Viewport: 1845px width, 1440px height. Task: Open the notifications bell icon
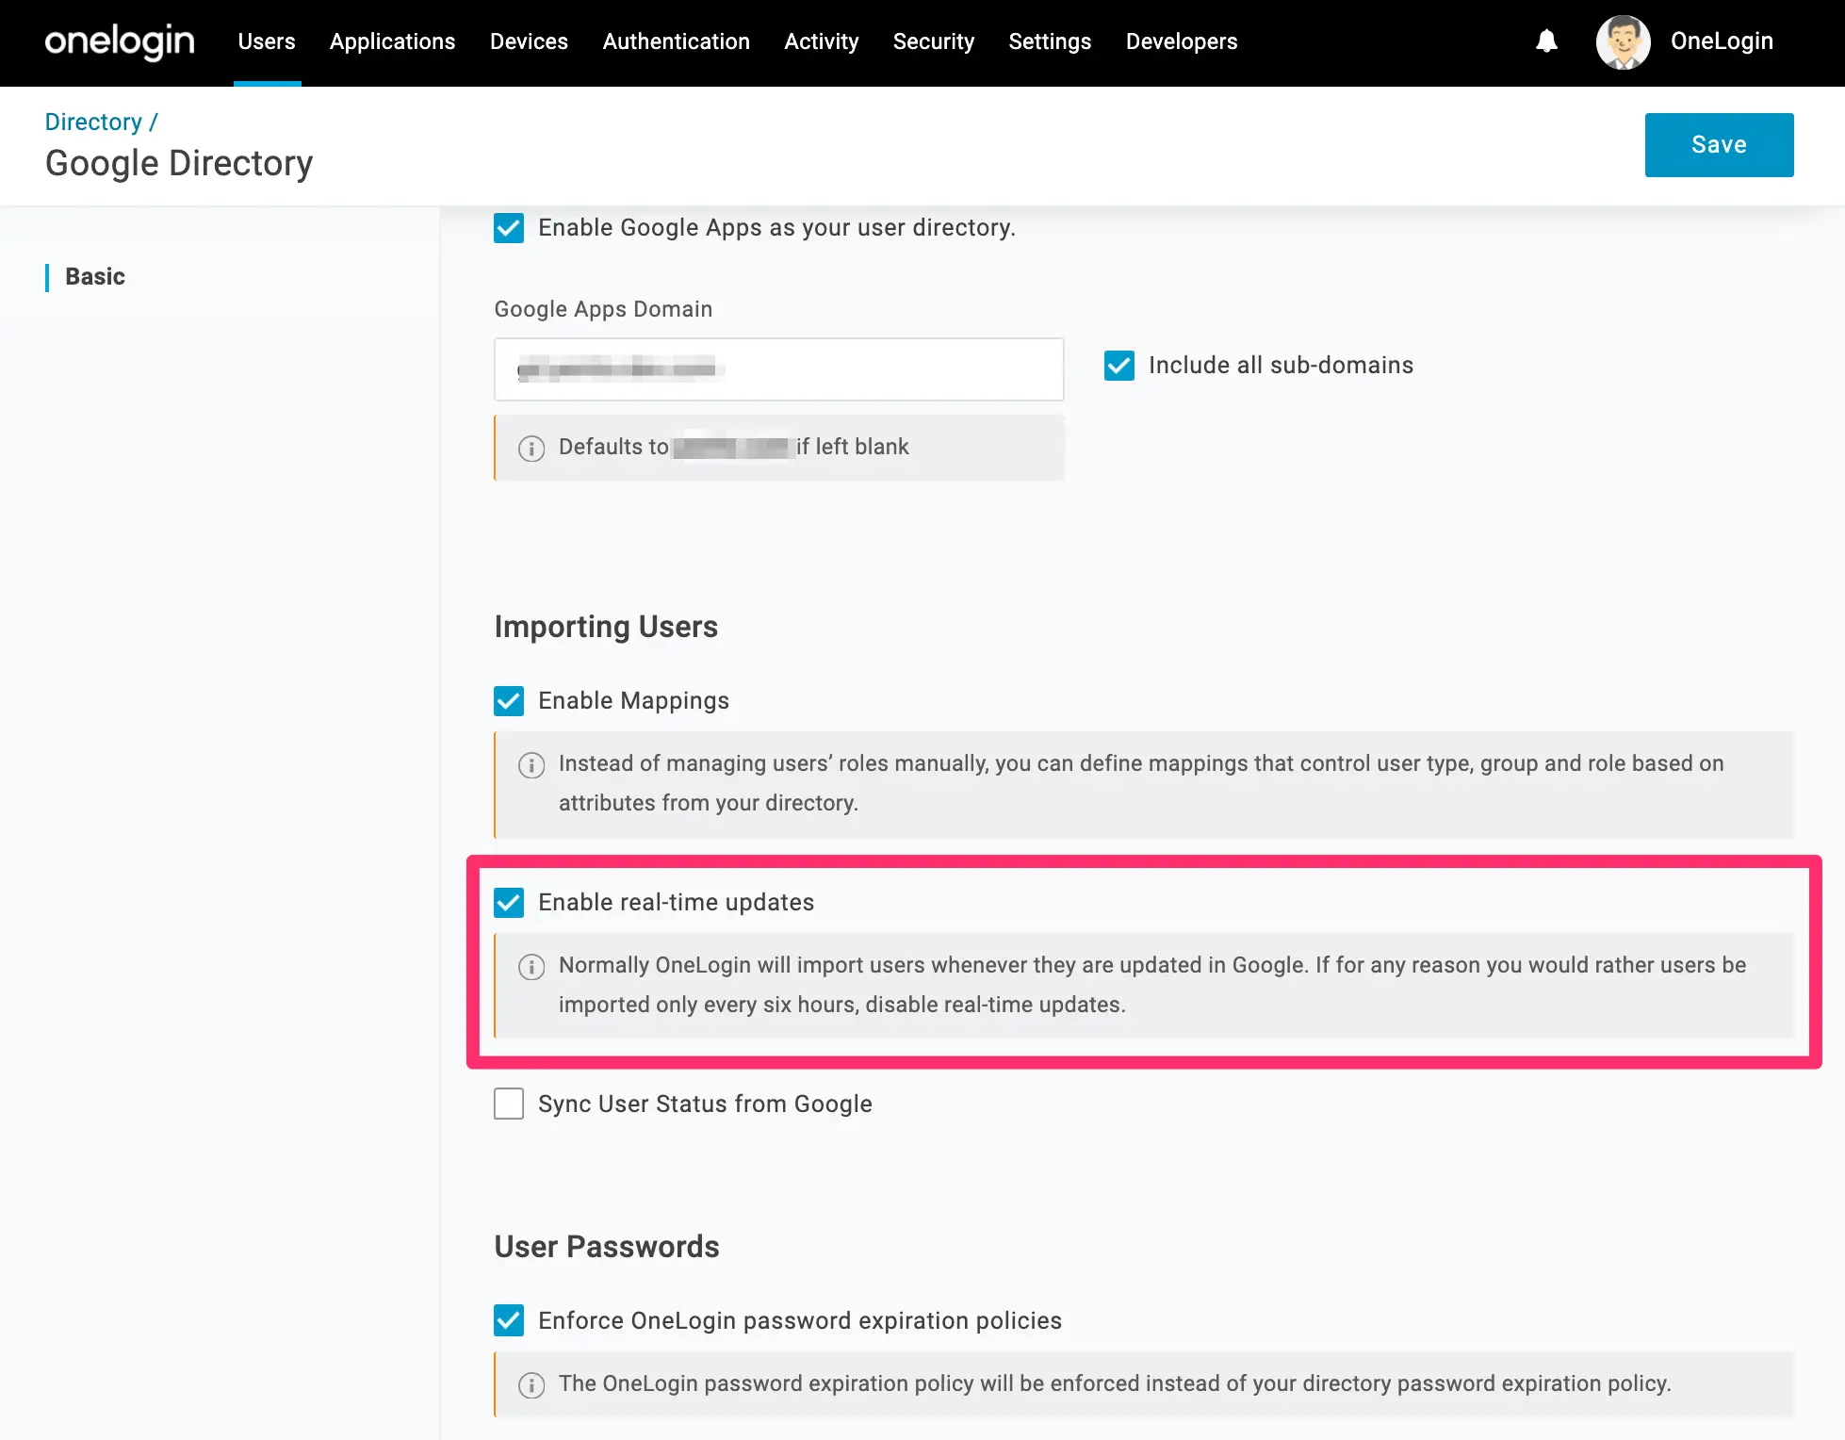tap(1546, 41)
